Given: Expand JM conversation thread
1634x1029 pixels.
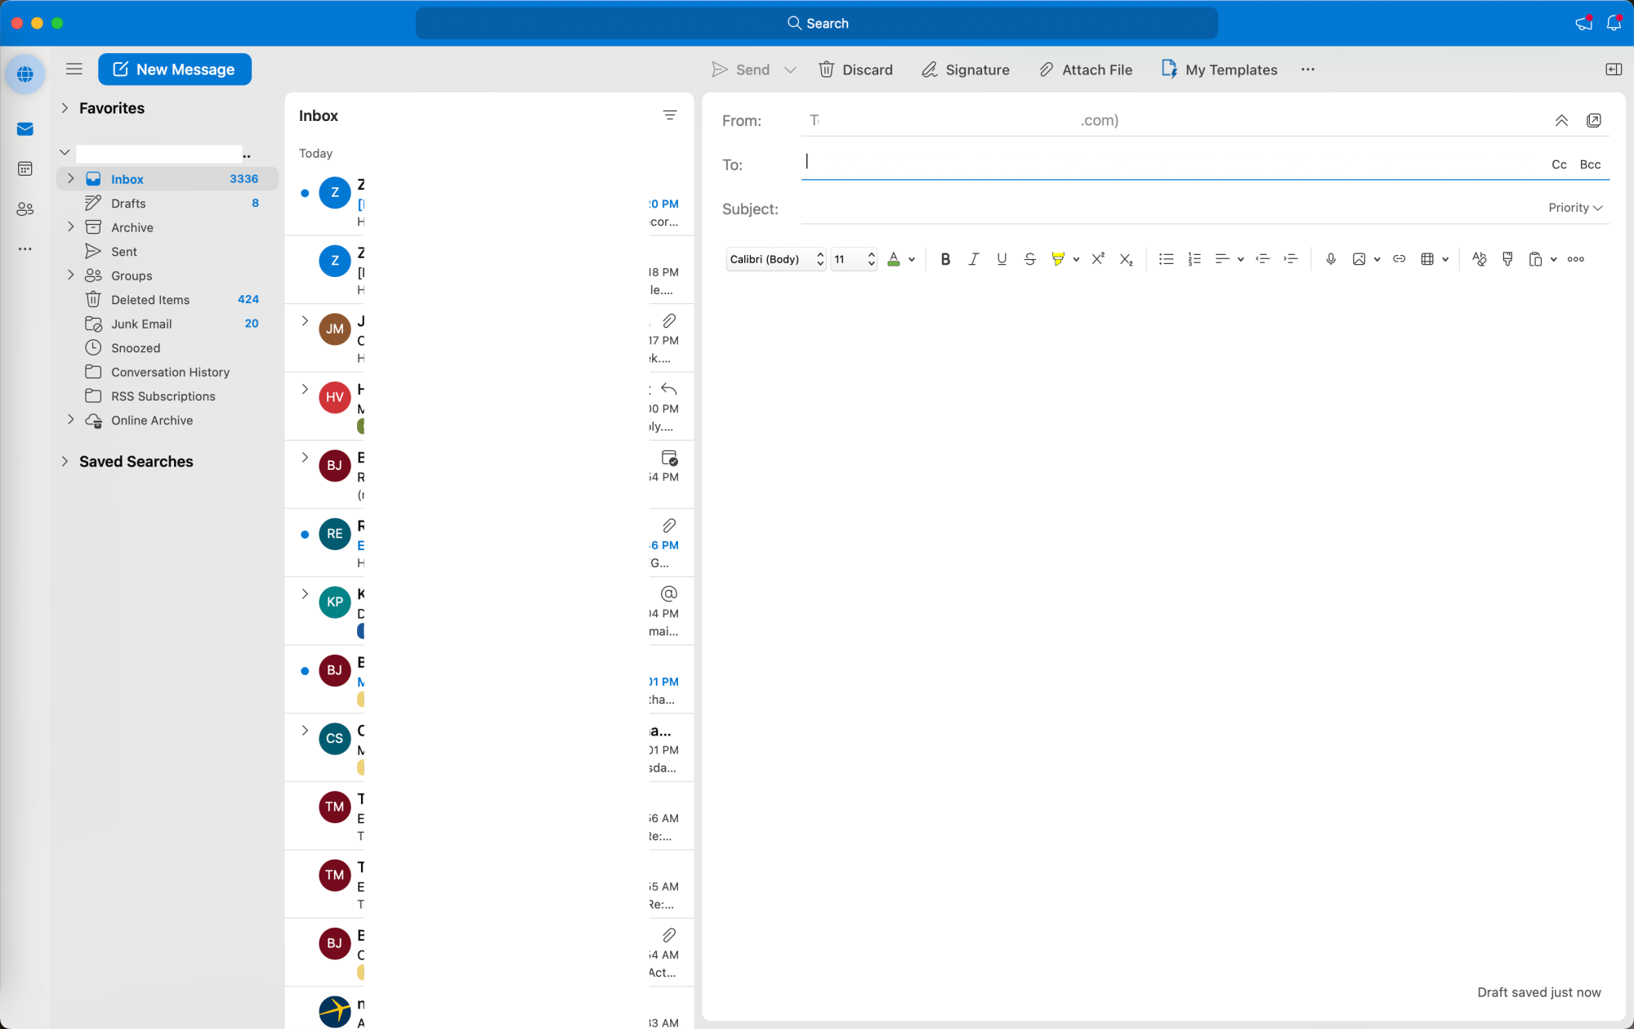Looking at the screenshot, I should click(x=305, y=320).
